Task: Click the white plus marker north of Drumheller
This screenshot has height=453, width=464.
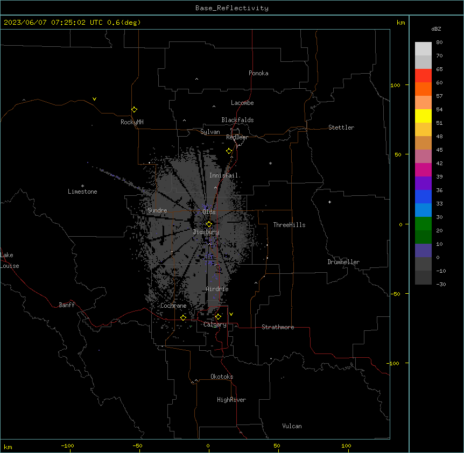Action: (329, 202)
